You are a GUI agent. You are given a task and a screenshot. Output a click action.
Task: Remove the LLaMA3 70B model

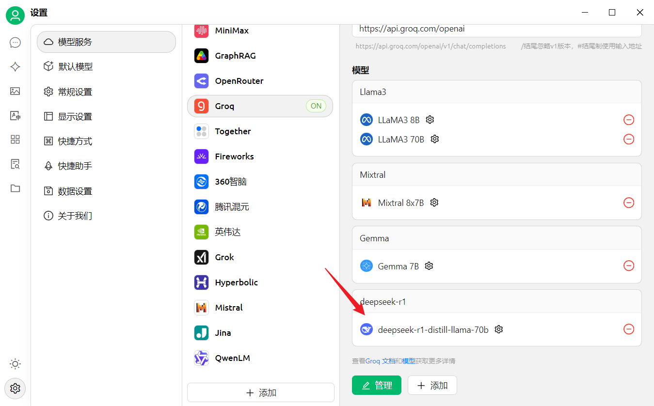628,139
